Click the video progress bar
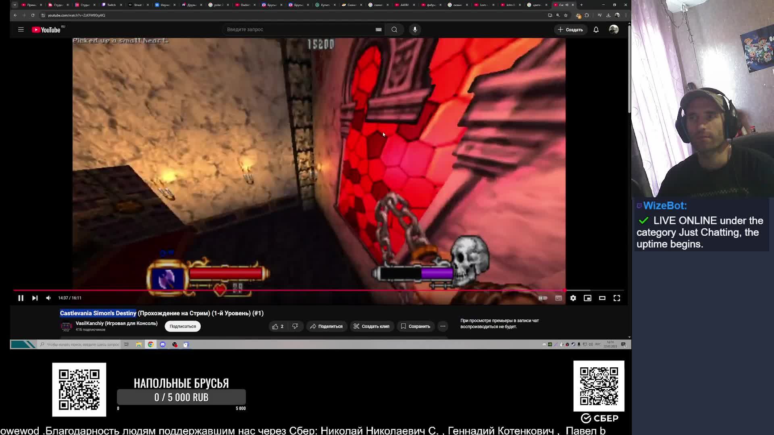 point(282,290)
